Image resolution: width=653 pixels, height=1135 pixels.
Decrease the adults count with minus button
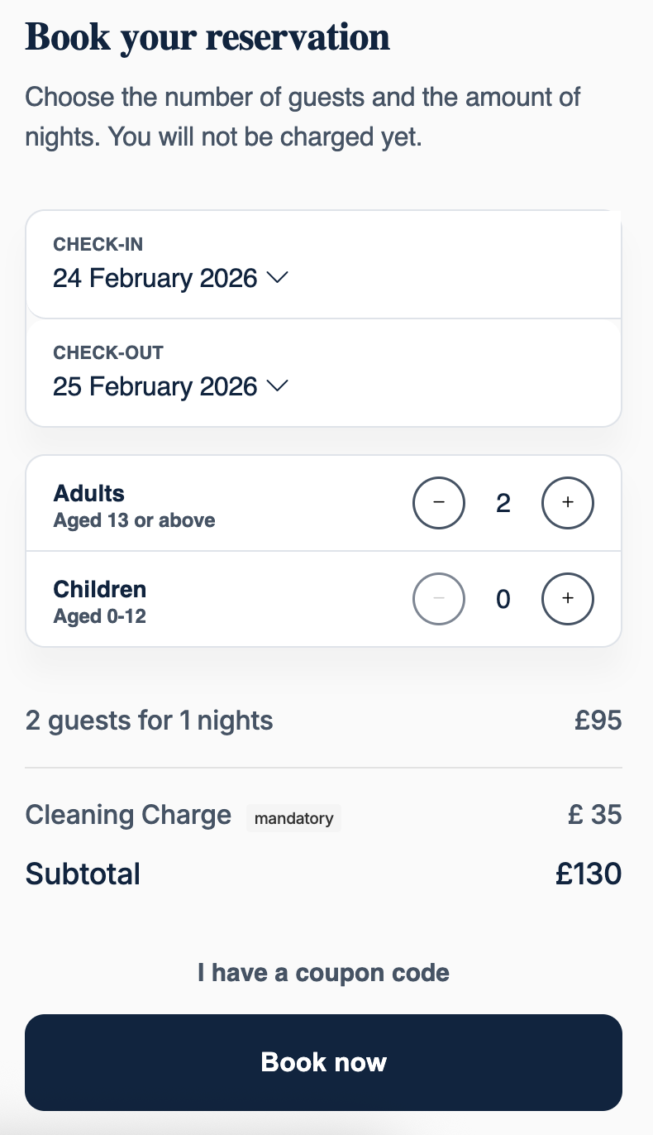(439, 503)
